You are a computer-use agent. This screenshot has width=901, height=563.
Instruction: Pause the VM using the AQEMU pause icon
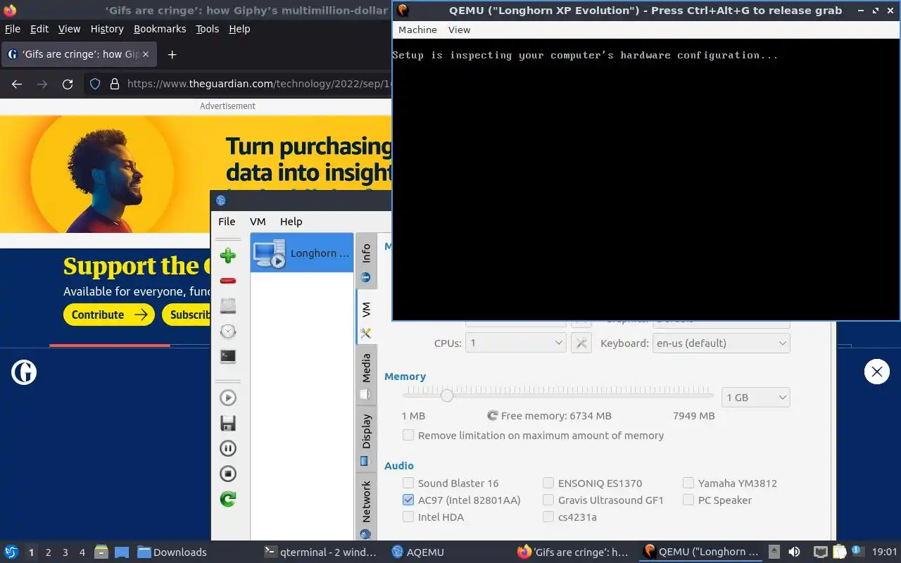(227, 448)
